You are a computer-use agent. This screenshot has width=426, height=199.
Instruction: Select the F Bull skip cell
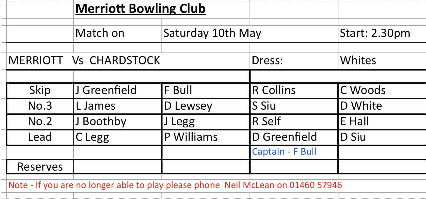178,90
